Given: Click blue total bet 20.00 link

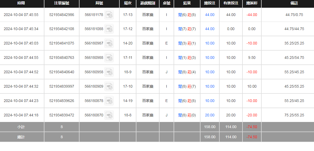Looking at the screenshot, I should [210, 115].
